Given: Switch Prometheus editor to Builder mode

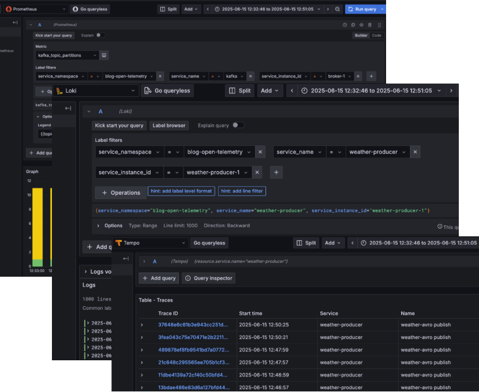Looking at the screenshot, I should [x=361, y=35].
